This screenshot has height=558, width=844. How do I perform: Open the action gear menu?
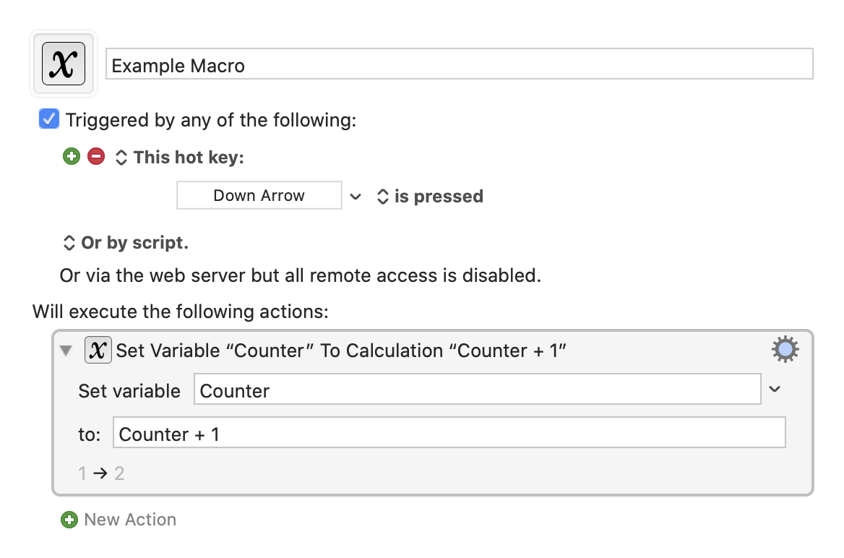pyautogui.click(x=785, y=350)
